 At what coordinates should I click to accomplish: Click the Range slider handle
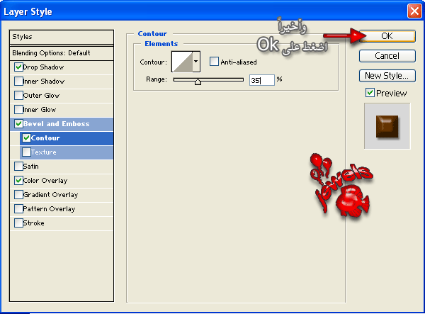(198, 82)
